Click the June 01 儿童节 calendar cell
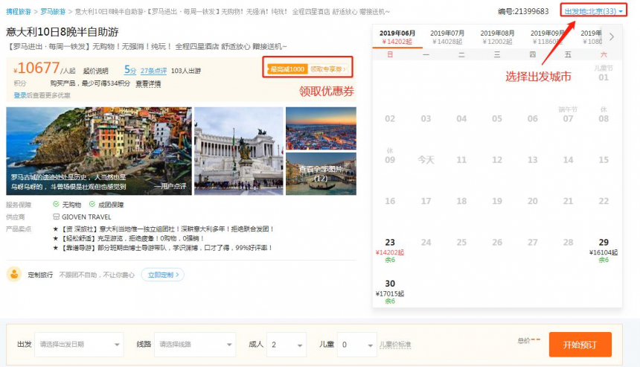The width and height of the screenshot is (640, 367). (604, 74)
